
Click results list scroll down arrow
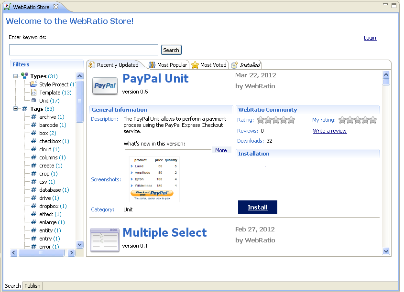pos(386,251)
